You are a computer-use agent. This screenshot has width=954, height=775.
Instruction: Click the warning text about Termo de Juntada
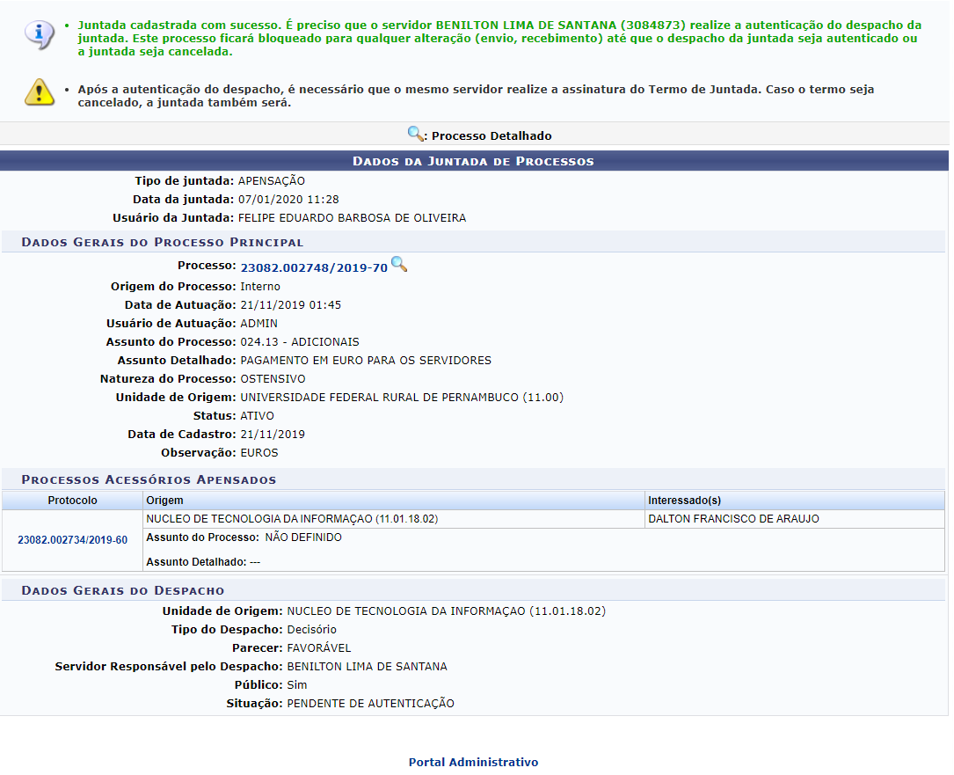point(475,96)
